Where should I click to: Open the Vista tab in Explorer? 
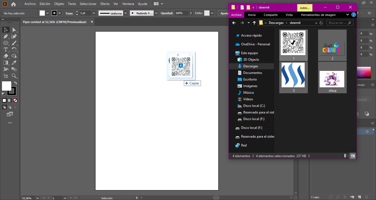pyautogui.click(x=289, y=15)
